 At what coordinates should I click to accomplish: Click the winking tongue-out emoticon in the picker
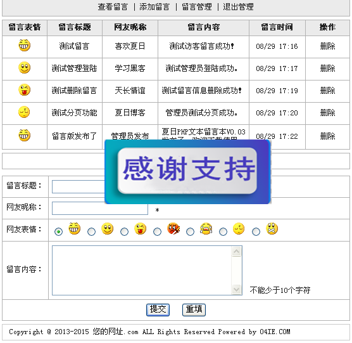[141, 229]
